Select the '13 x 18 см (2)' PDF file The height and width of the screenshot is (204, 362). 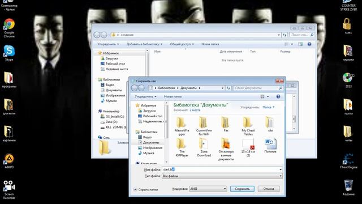point(248,147)
